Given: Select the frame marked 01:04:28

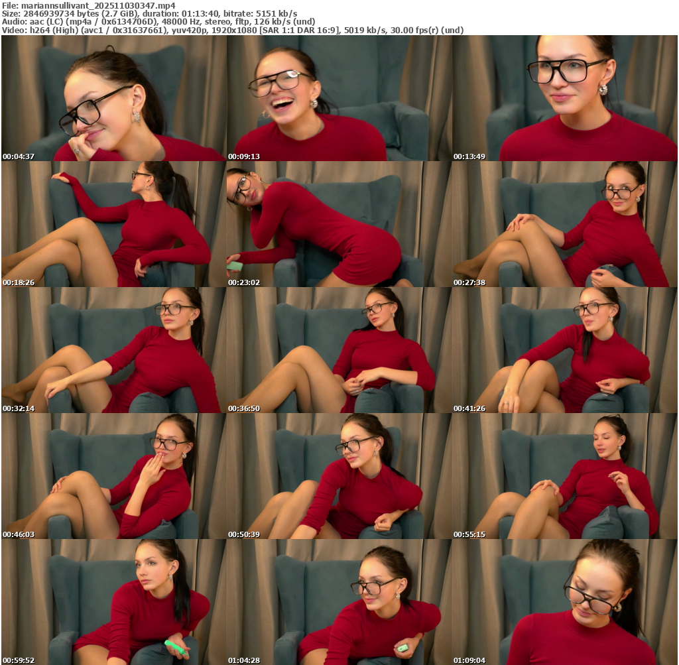Looking at the screenshot, I should (x=339, y=602).
